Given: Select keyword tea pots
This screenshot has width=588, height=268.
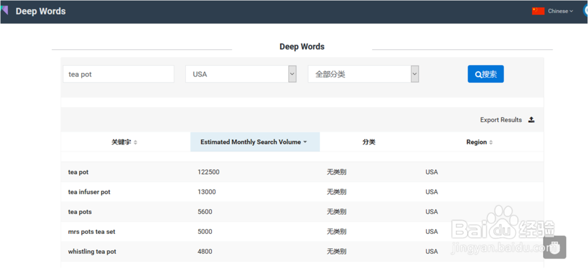Looking at the screenshot, I should point(80,212).
